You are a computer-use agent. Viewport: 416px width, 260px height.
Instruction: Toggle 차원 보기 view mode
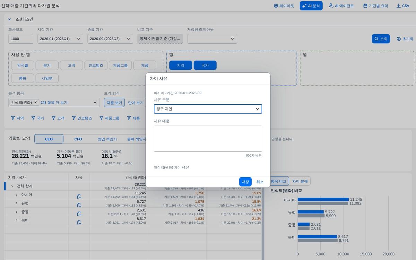coord(114,103)
